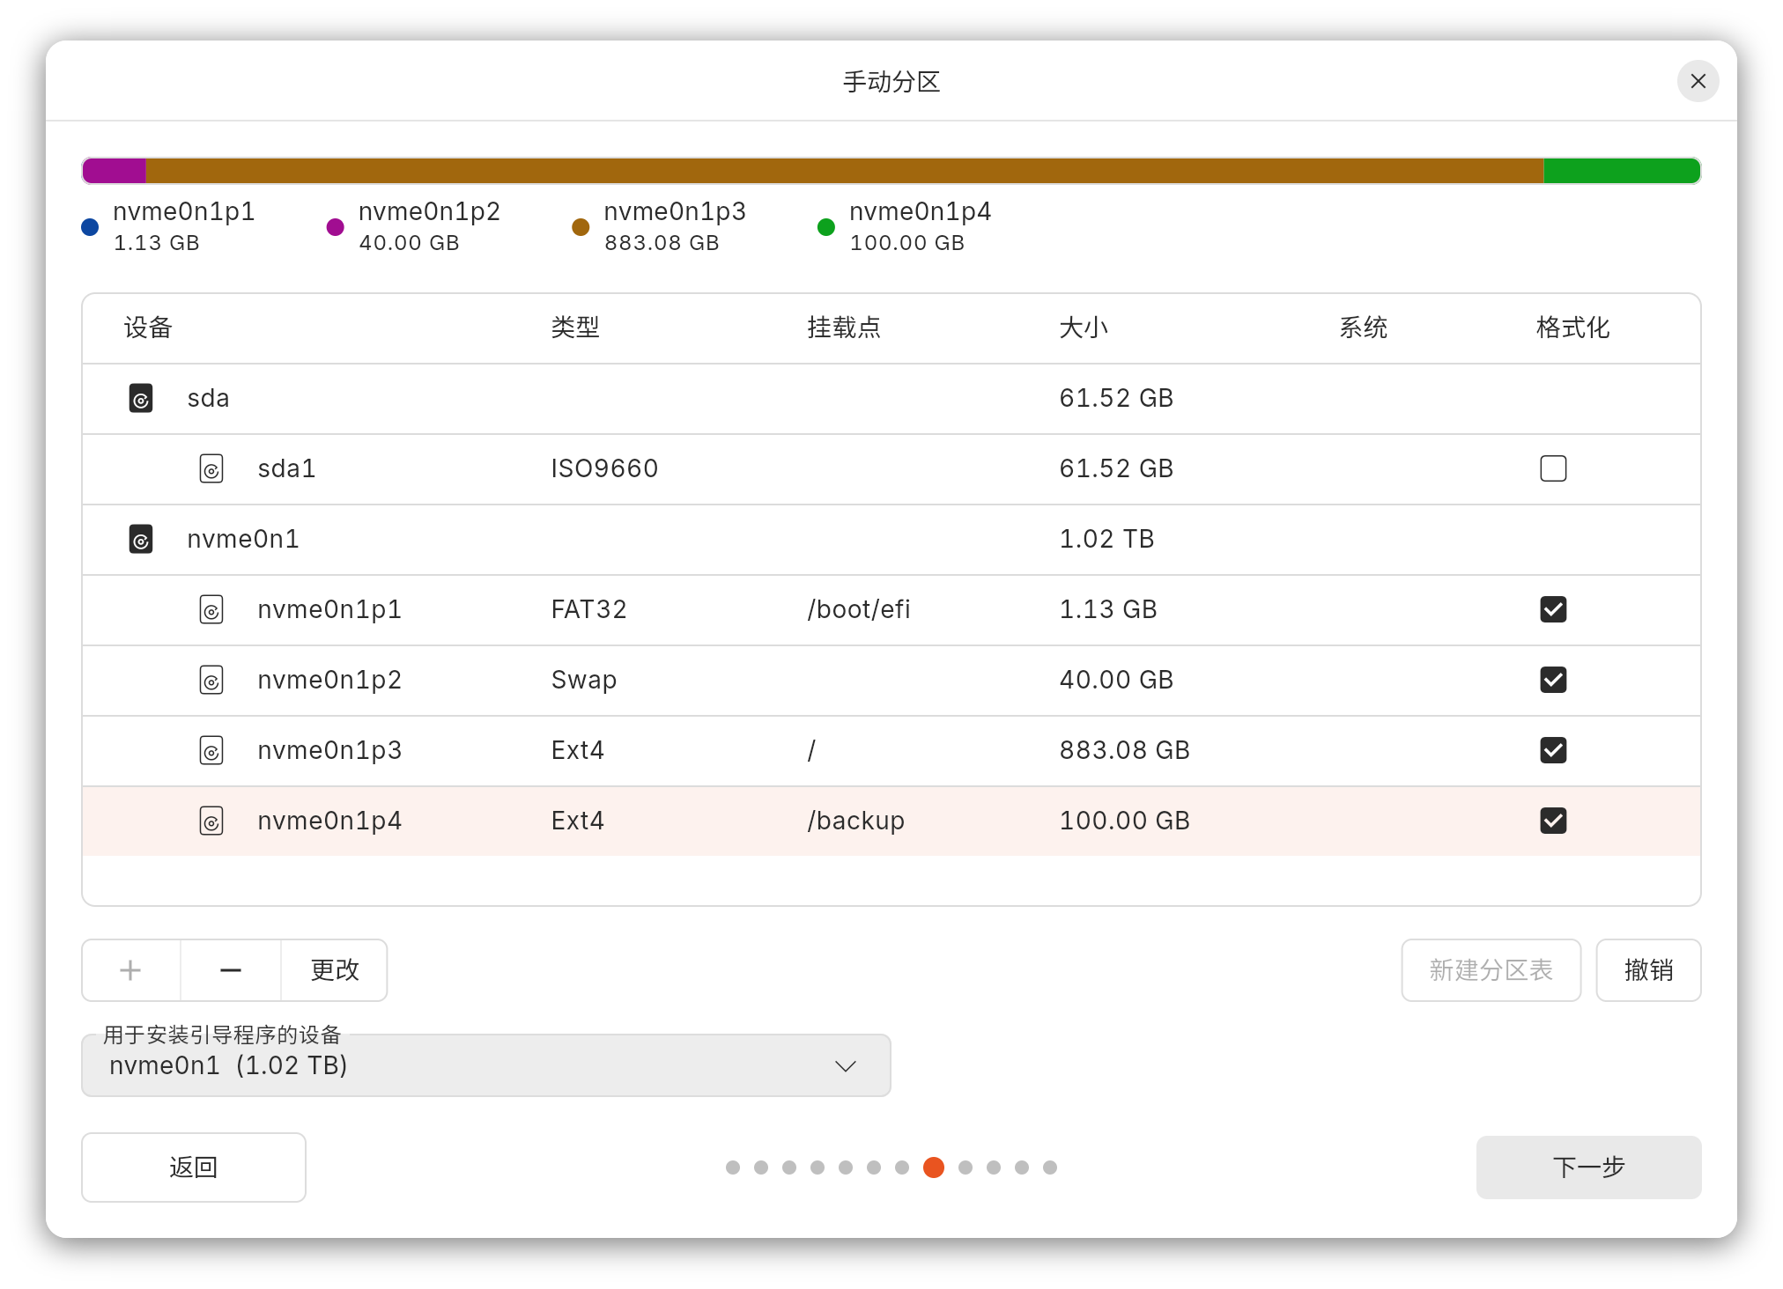Viewport: 1783px width, 1289px height.
Task: Click the 设备 column header
Action: (148, 328)
